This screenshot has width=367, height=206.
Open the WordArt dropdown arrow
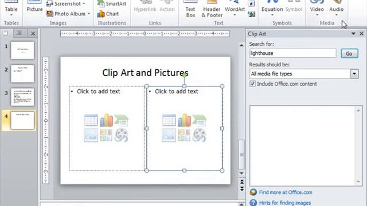click(235, 15)
